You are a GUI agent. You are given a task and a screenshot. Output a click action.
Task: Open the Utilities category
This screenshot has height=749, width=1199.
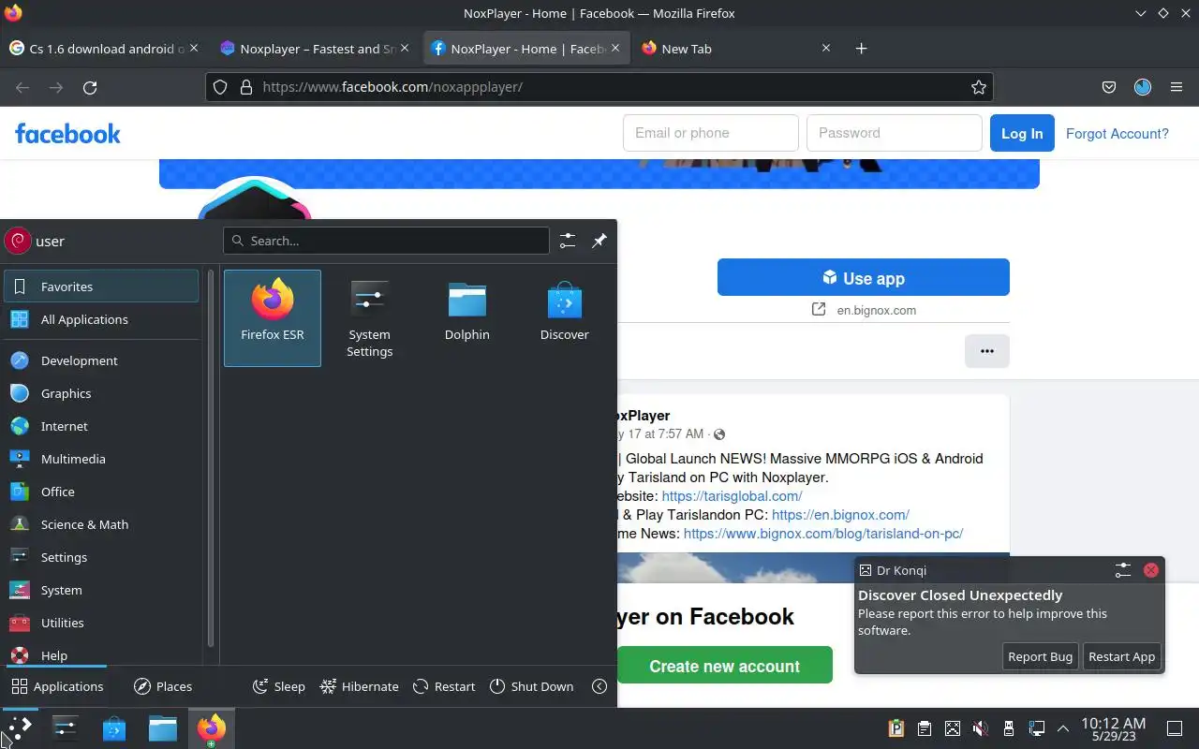(101, 623)
